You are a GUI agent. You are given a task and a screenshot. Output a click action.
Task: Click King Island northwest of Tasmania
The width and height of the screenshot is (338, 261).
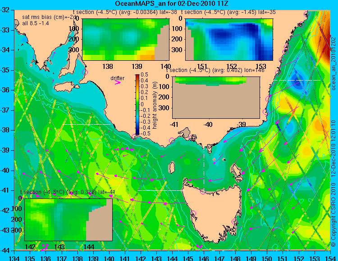pyautogui.click(x=171, y=168)
